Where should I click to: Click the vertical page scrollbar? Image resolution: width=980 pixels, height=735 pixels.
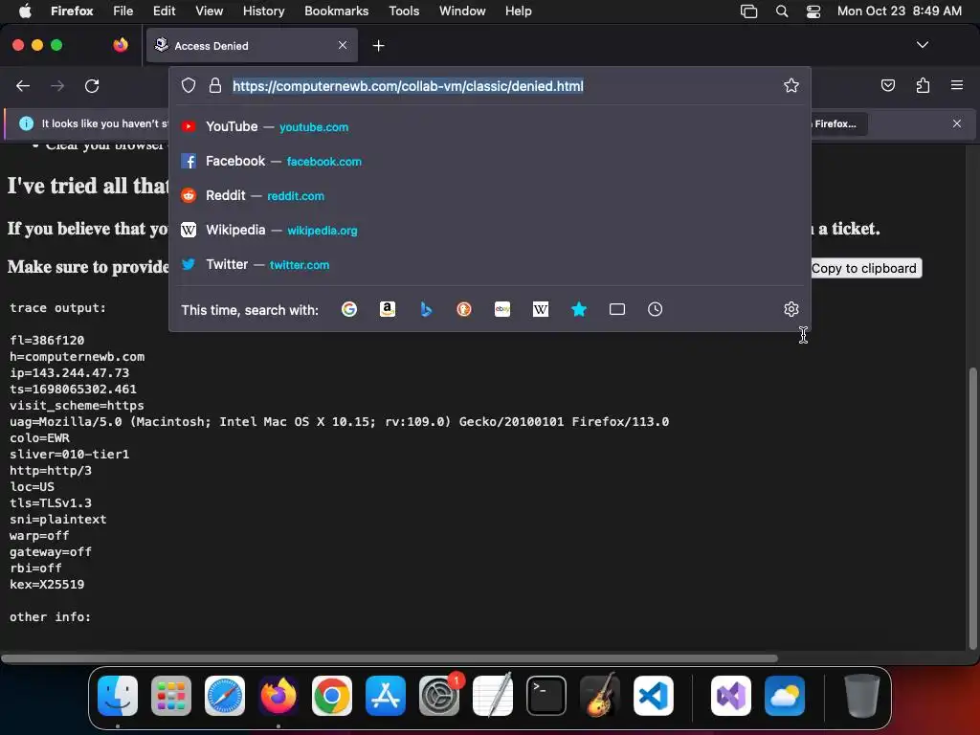[x=972, y=509]
